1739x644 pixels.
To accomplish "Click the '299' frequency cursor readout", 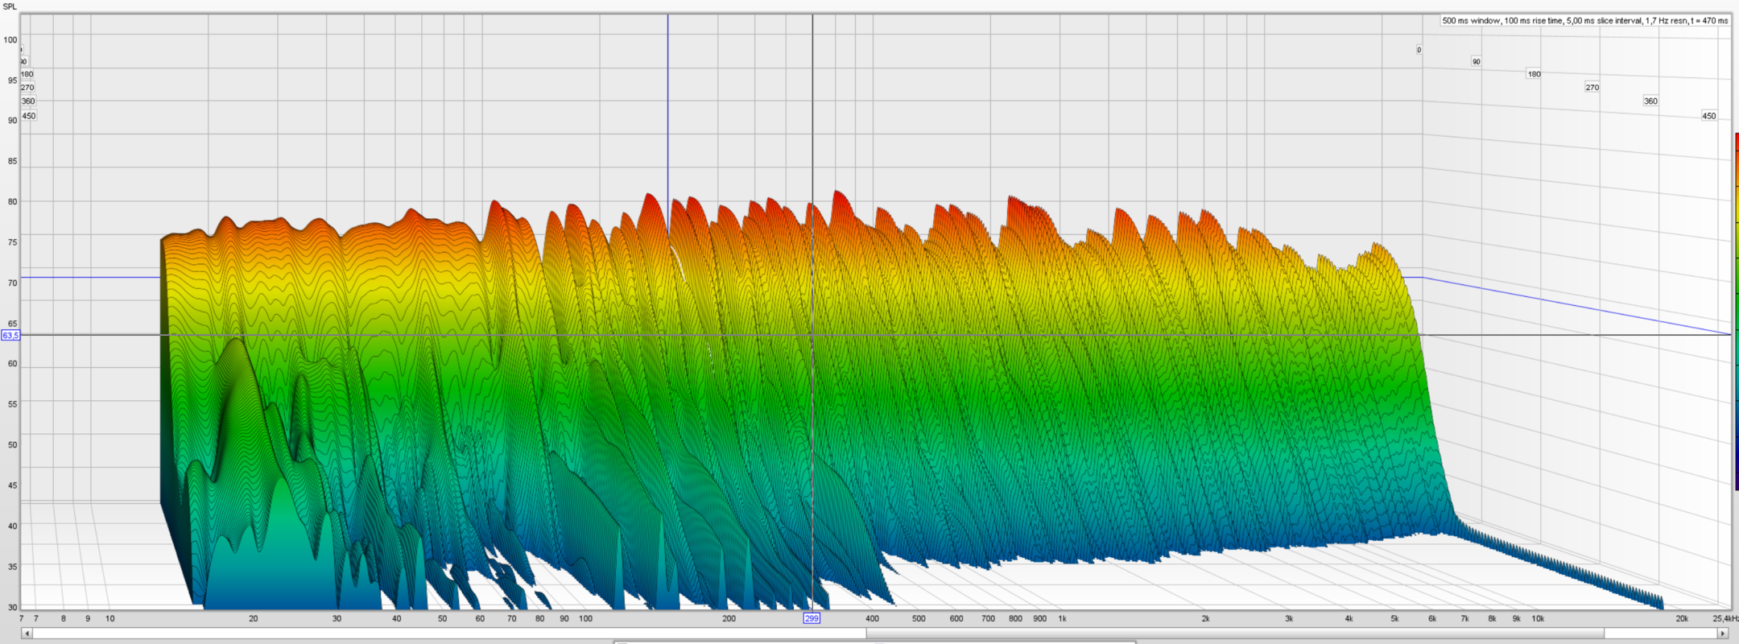I will pyautogui.click(x=812, y=618).
